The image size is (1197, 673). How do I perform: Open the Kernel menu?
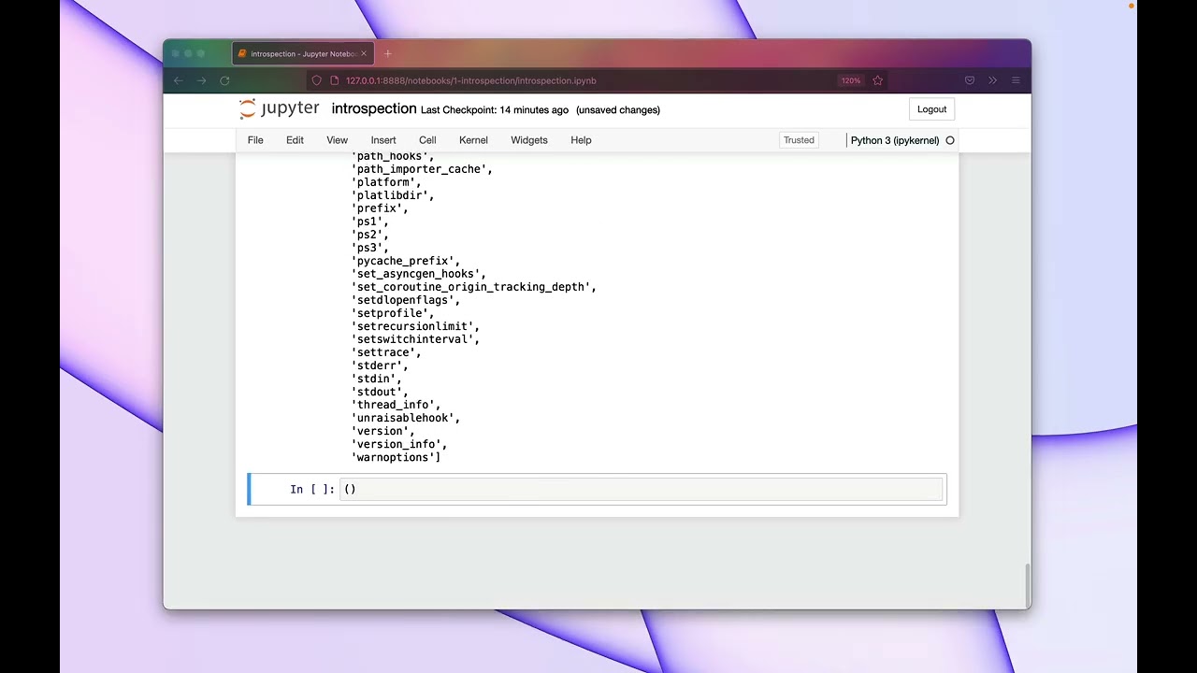(x=473, y=140)
